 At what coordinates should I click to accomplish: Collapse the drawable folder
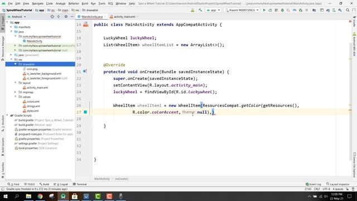(15, 64)
